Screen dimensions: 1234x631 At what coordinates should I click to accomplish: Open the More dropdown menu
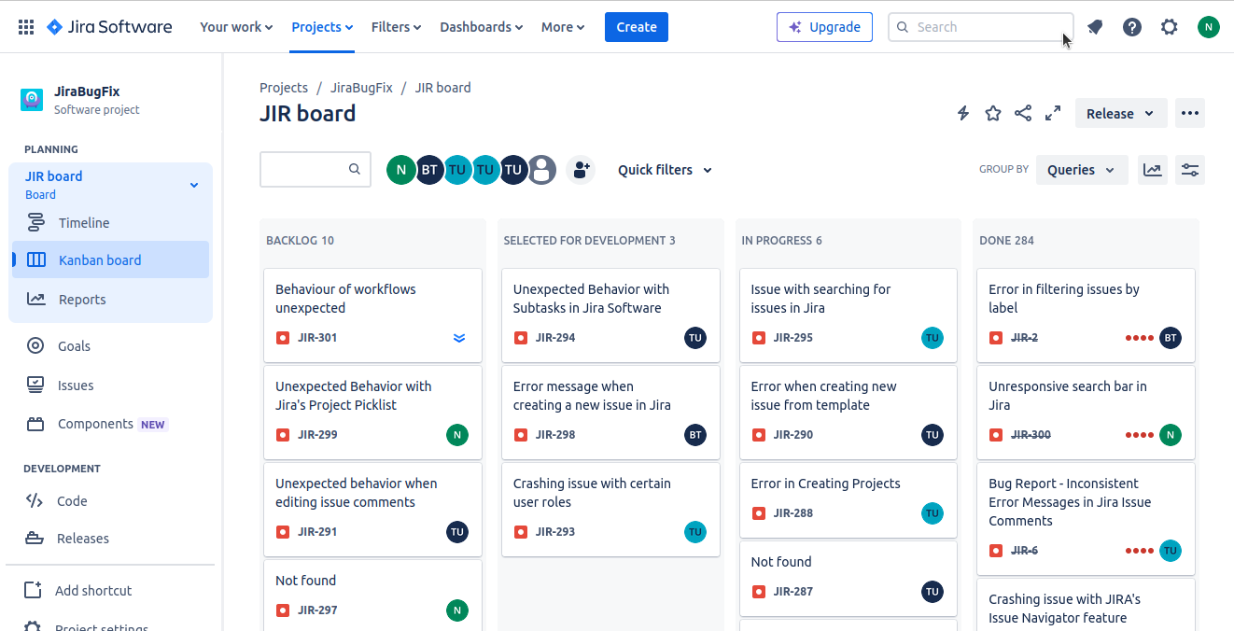tap(563, 27)
